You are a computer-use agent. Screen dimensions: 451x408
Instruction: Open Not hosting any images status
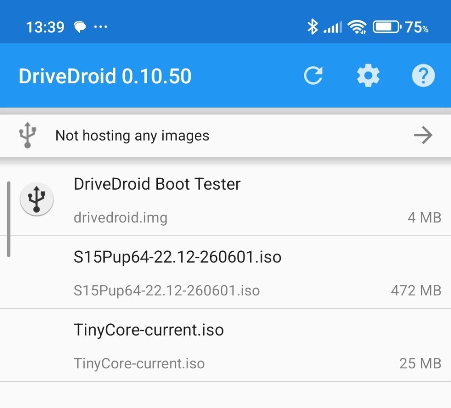click(225, 136)
